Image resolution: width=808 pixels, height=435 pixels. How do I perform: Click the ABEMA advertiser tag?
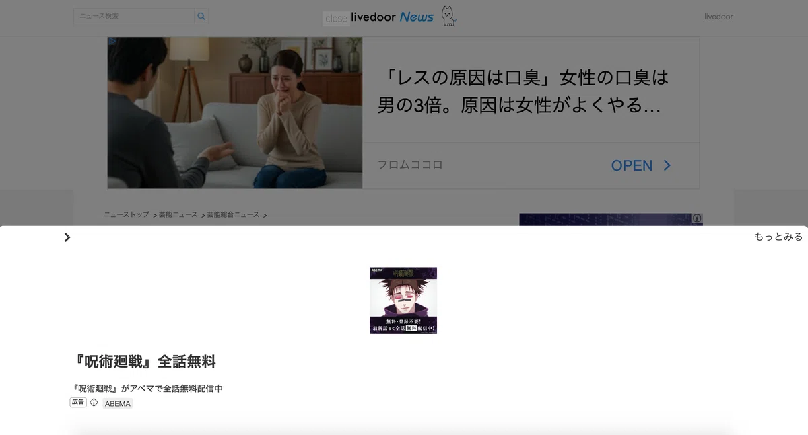click(x=118, y=403)
